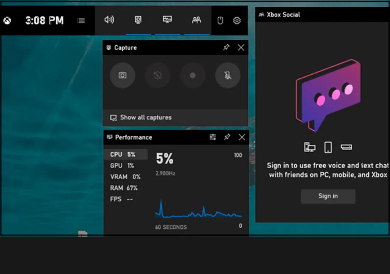Start a recording in the Capture widget
The width and height of the screenshot is (390, 274).
pyautogui.click(x=193, y=76)
